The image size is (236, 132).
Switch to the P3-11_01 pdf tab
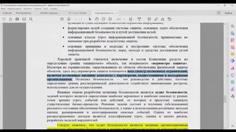click(77, 13)
